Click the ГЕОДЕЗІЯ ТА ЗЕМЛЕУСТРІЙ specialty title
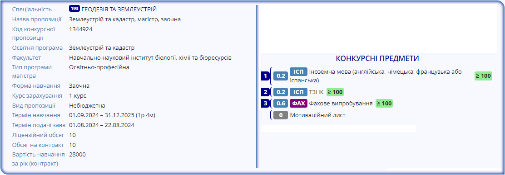Viewport: 505px width, 175px height. click(119, 9)
